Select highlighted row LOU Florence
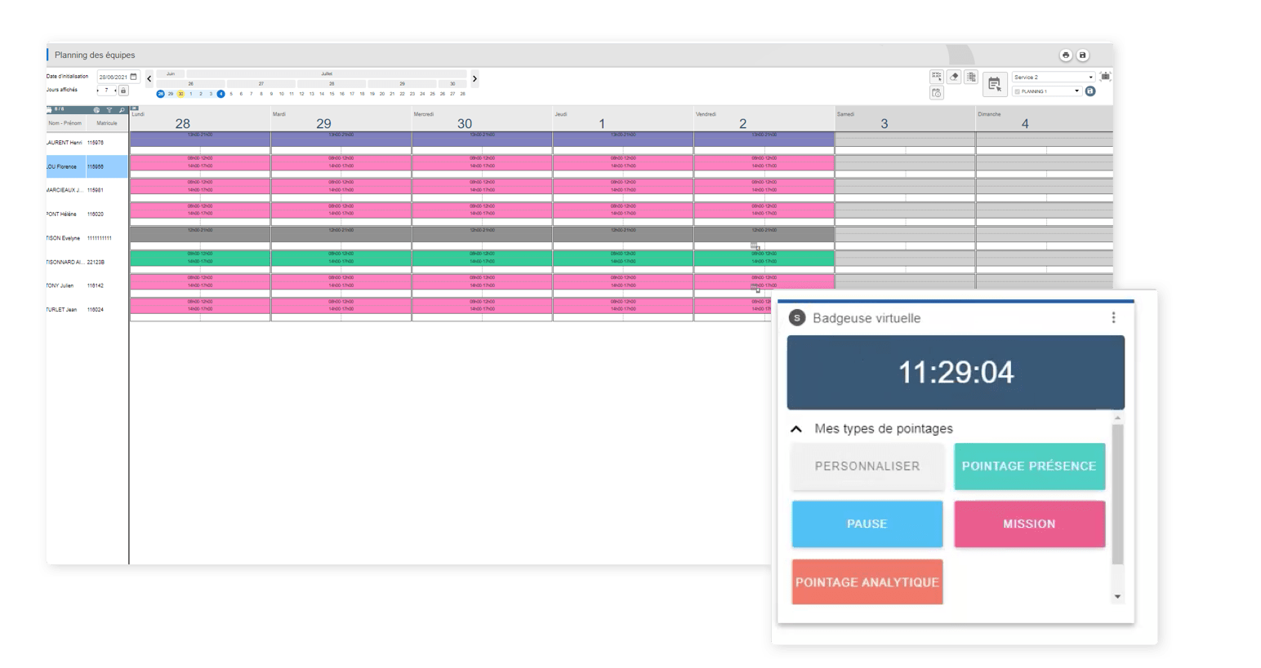This screenshot has width=1261, height=668. tap(87, 166)
